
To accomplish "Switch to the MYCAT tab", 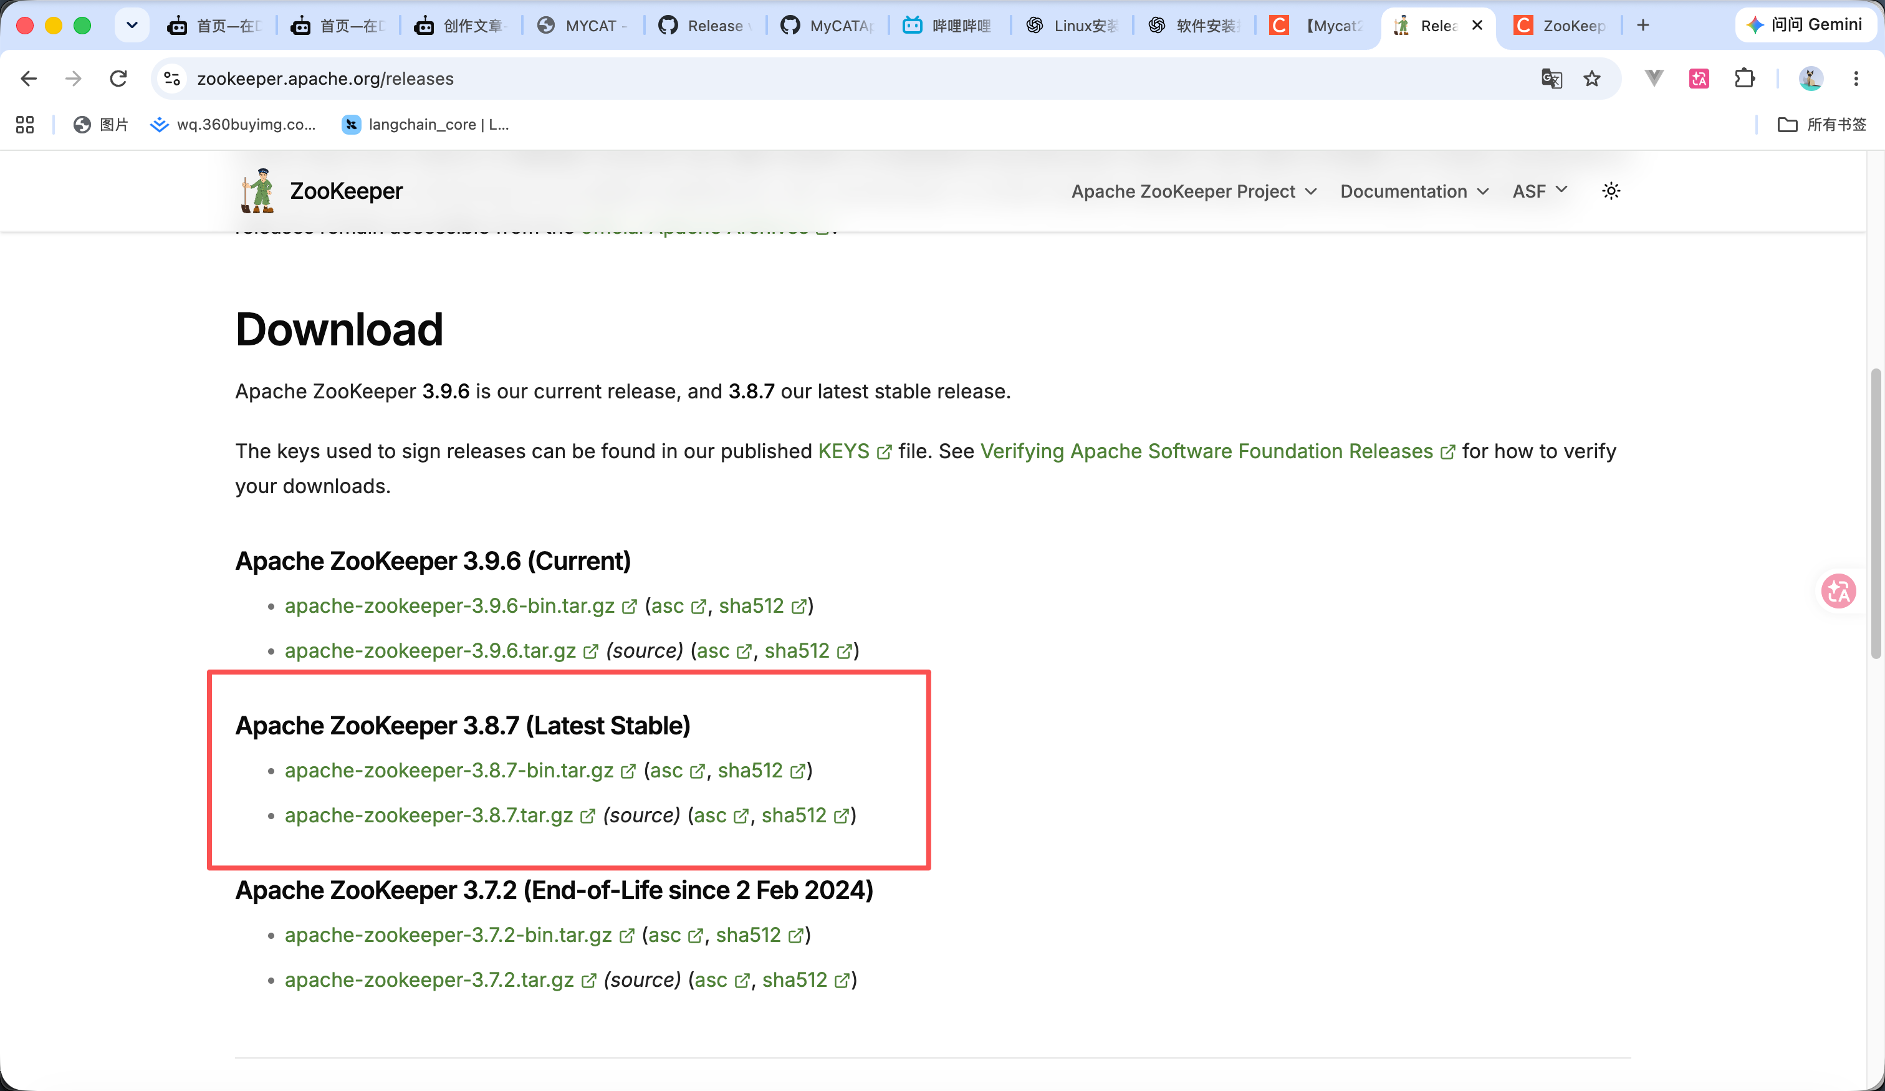I will pyautogui.click(x=583, y=26).
